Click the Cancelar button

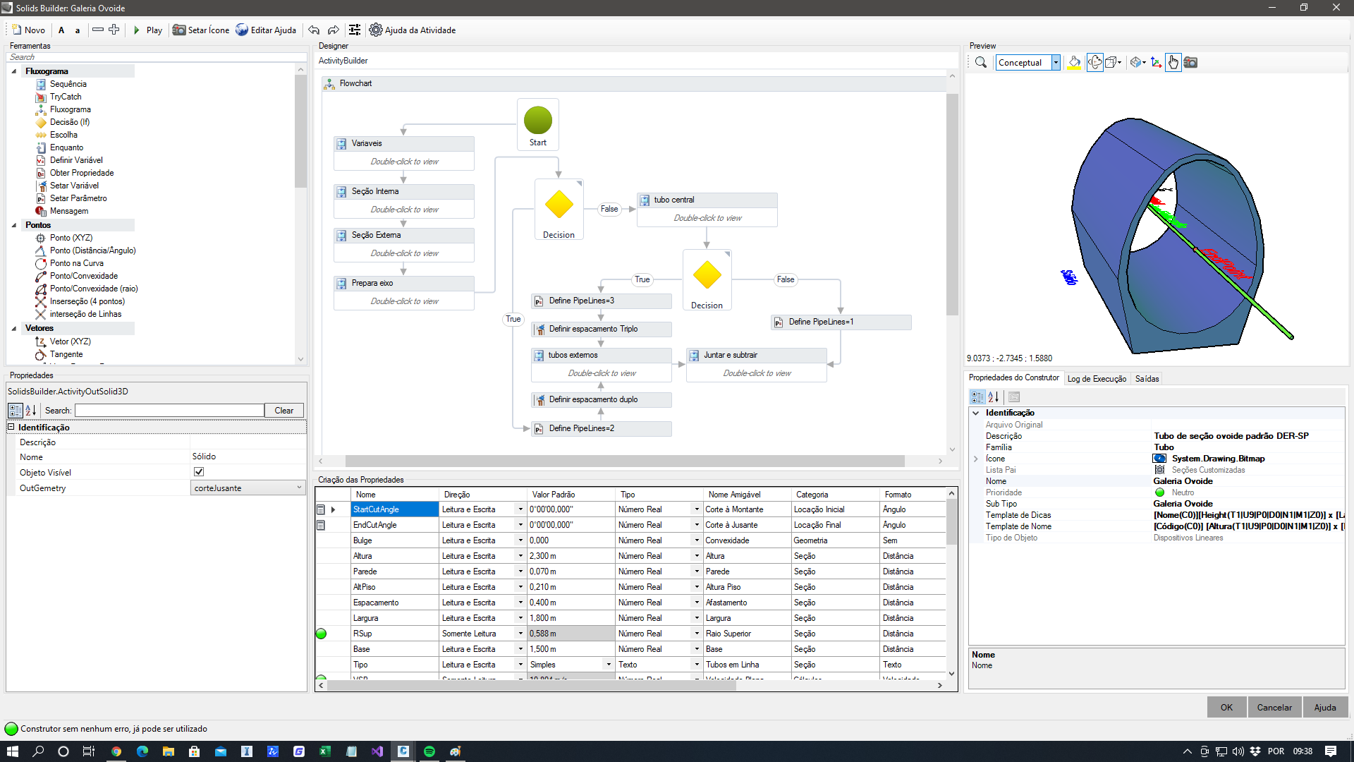pos(1274,707)
